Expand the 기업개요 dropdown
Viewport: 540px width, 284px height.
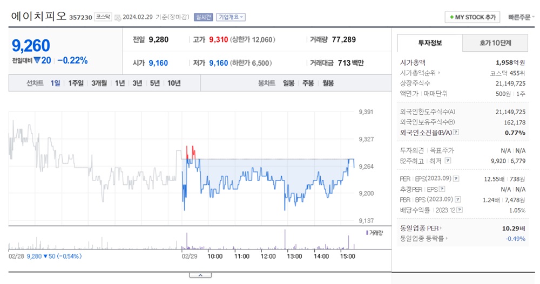231,17
